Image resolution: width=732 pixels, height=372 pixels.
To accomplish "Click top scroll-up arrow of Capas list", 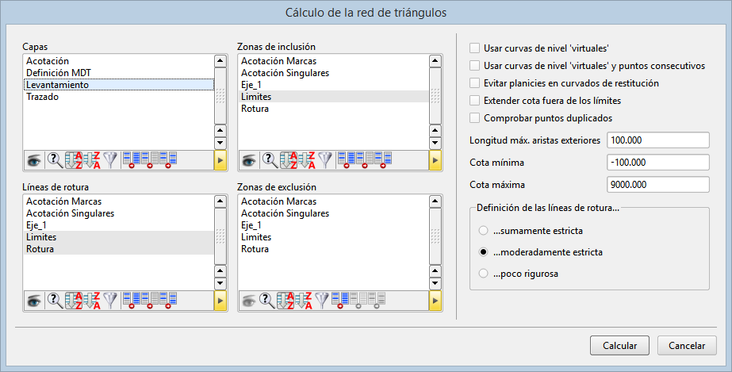I will [x=220, y=60].
